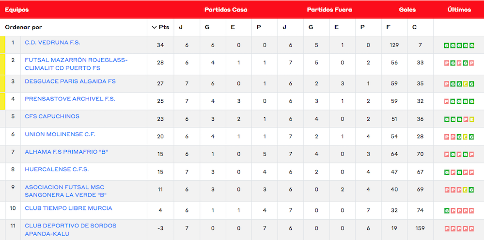Click the yellow position marker beside rank 1
484x240 pixels.
[2, 45]
